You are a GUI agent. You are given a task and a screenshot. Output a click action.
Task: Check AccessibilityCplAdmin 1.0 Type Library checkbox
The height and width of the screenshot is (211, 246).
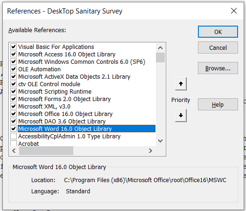pos(14,136)
